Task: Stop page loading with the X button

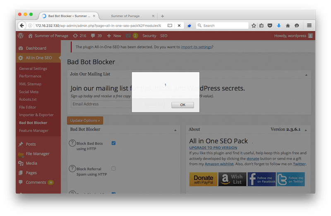Action: click(x=179, y=26)
